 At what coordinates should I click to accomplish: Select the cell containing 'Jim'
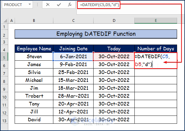34,88
